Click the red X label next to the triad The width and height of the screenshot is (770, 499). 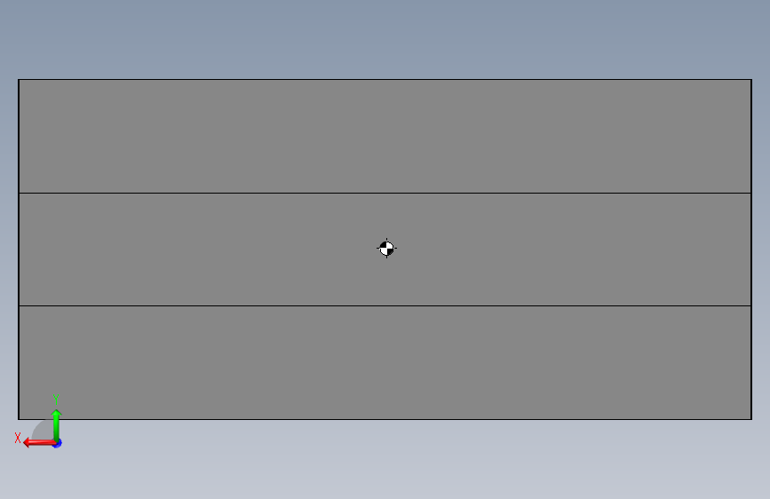(18, 438)
